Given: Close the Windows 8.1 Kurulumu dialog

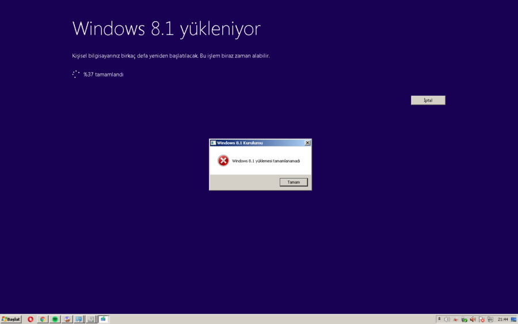Looking at the screenshot, I should 307,143.
